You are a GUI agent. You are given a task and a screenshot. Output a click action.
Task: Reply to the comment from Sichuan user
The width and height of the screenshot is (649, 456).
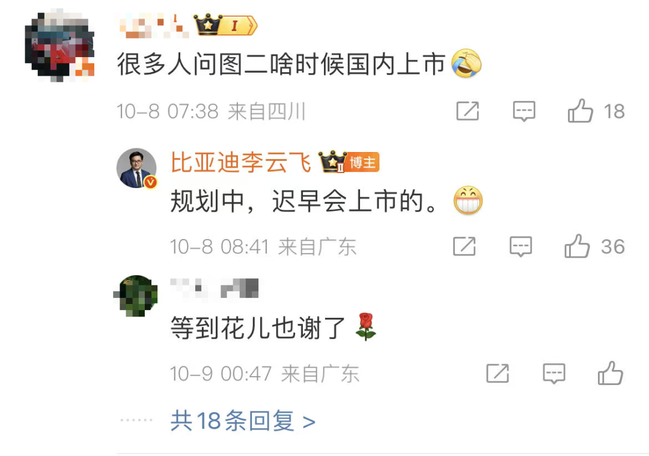[x=524, y=111]
